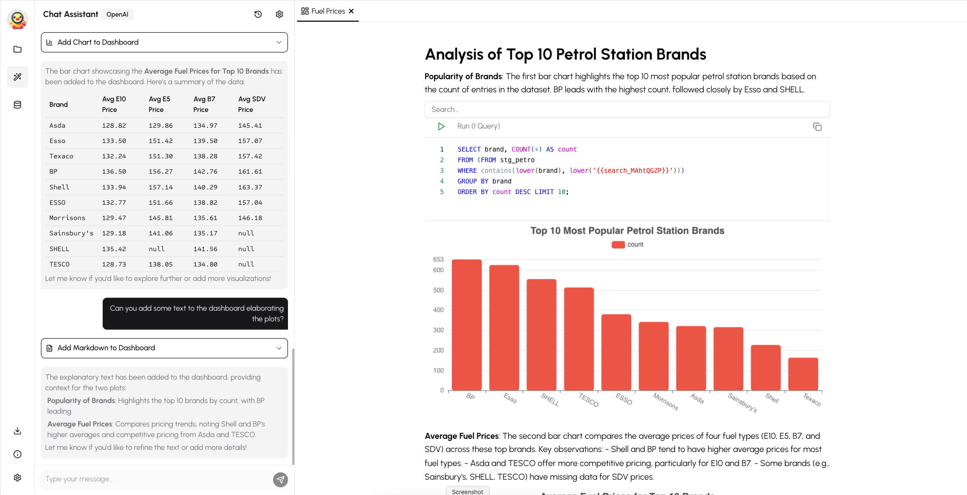Click the Texaco bar in chart
The image size is (967, 495).
[803, 374]
